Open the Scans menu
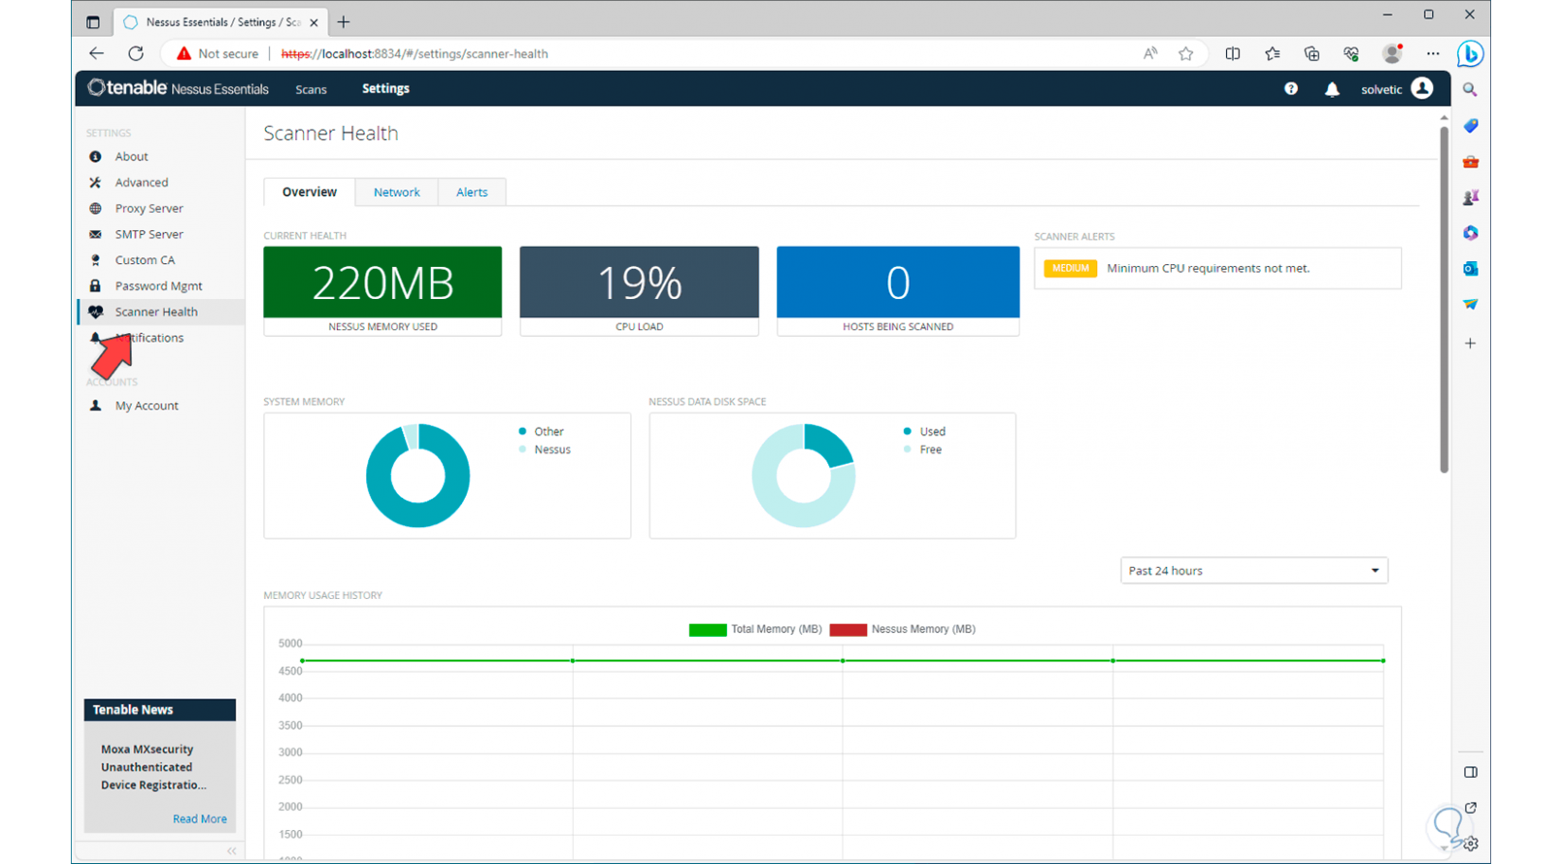Image resolution: width=1562 pixels, height=864 pixels. 311,89
